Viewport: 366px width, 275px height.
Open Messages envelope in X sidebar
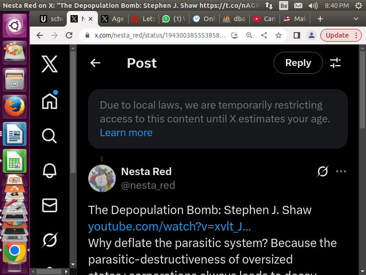click(49, 205)
